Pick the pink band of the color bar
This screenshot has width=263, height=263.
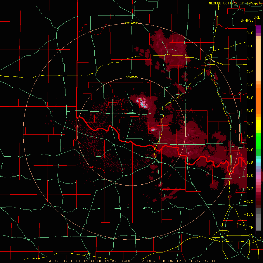pos(258,177)
